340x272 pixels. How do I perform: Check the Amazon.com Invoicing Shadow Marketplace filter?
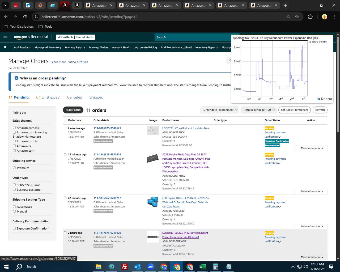tap(14, 132)
